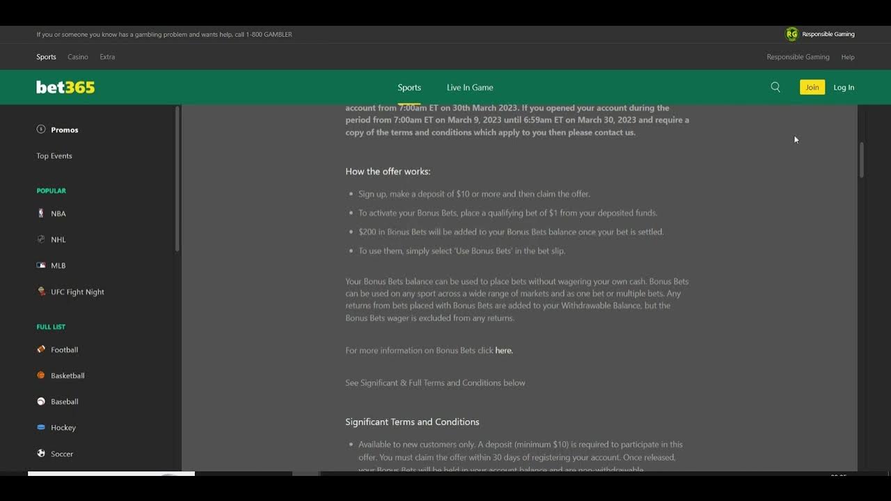
Task: Select Sports in the top product bar
Action: point(46,57)
